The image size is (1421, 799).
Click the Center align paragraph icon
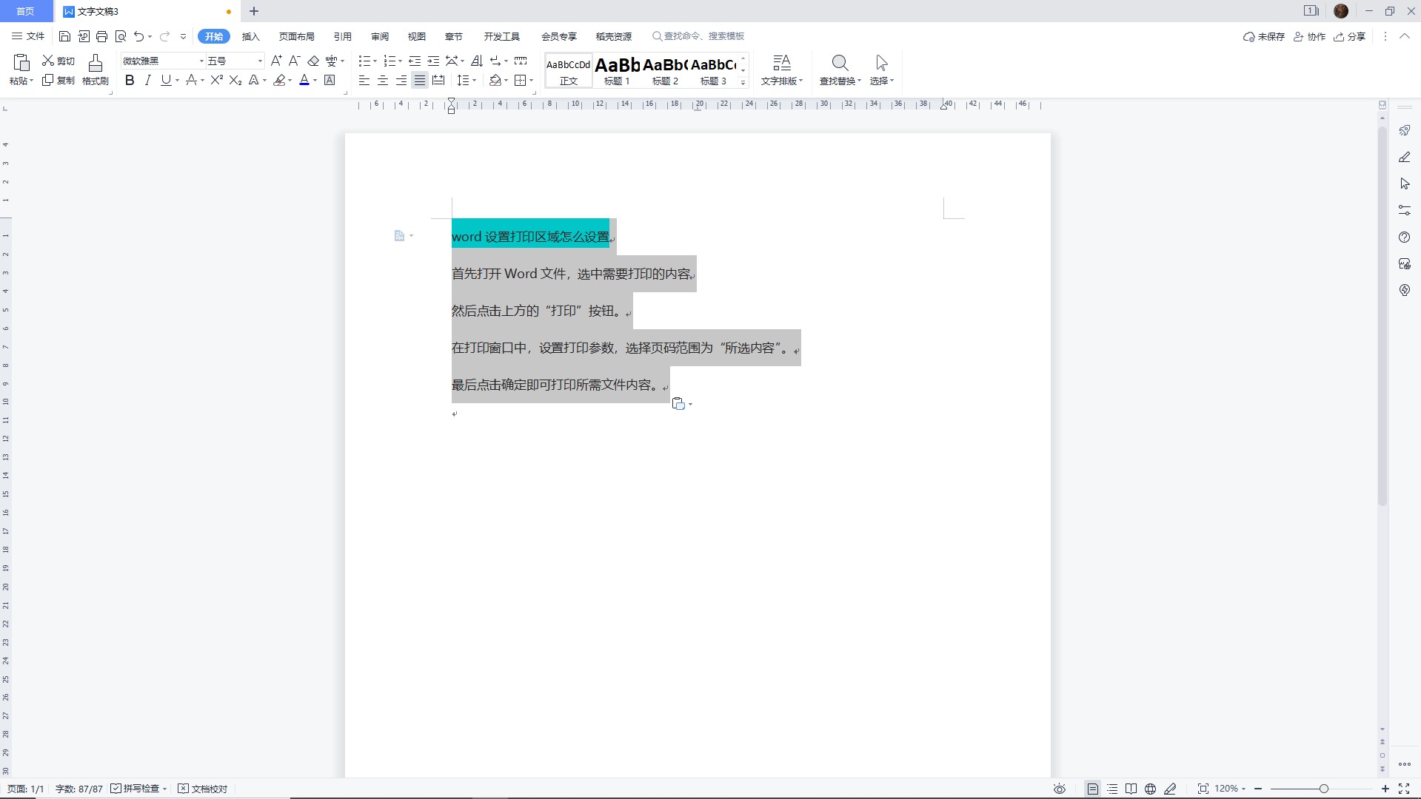383,81
